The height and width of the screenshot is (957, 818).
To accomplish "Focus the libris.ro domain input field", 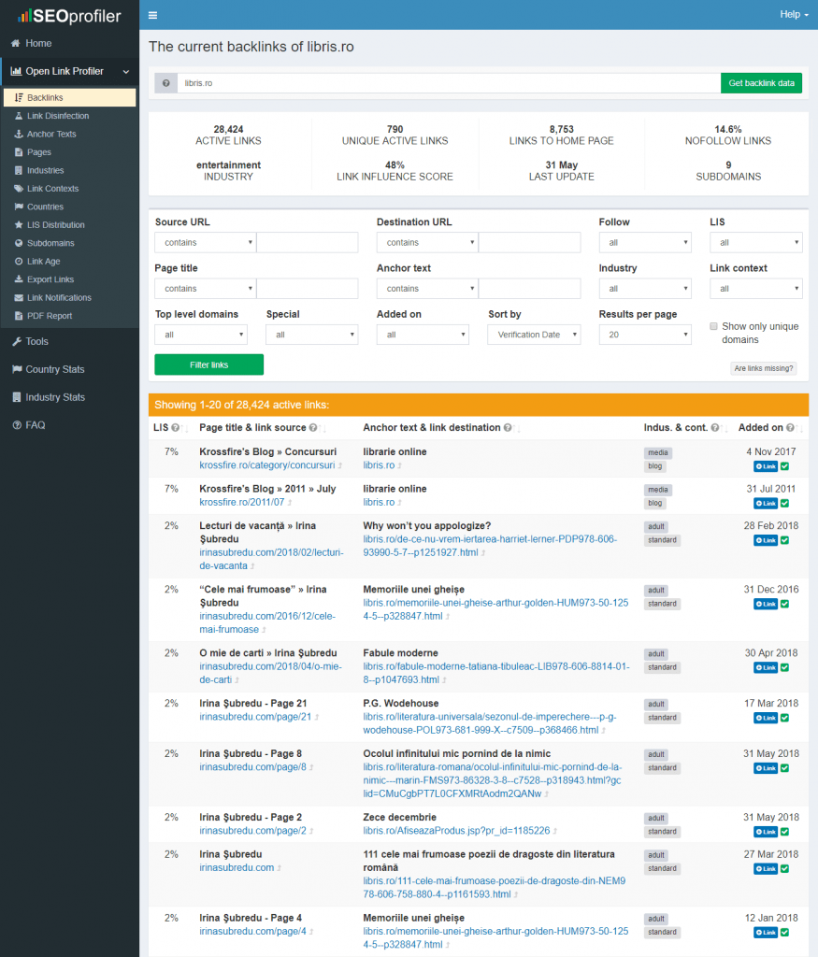I will pos(449,83).
